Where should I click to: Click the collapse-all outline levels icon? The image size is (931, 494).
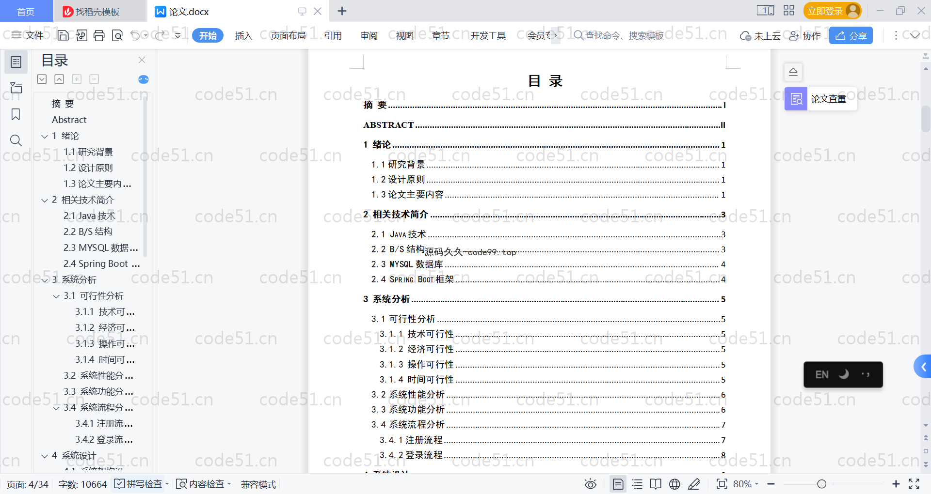(59, 79)
